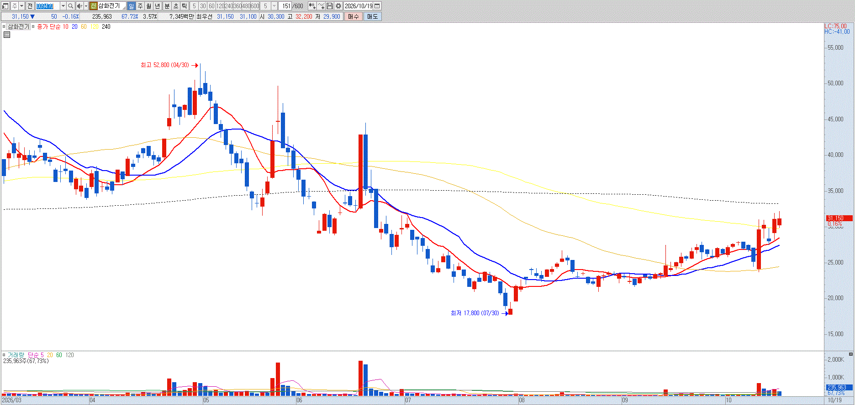Viewport: 855px width, 405px height.
Task: Click the data table grid icon
Action: 7,34
